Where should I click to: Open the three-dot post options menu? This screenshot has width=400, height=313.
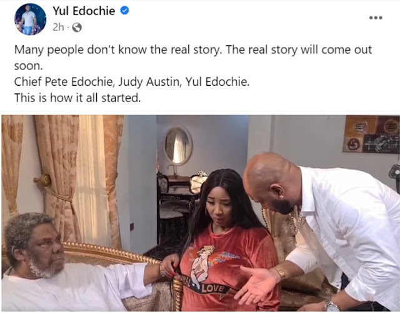[x=376, y=18]
